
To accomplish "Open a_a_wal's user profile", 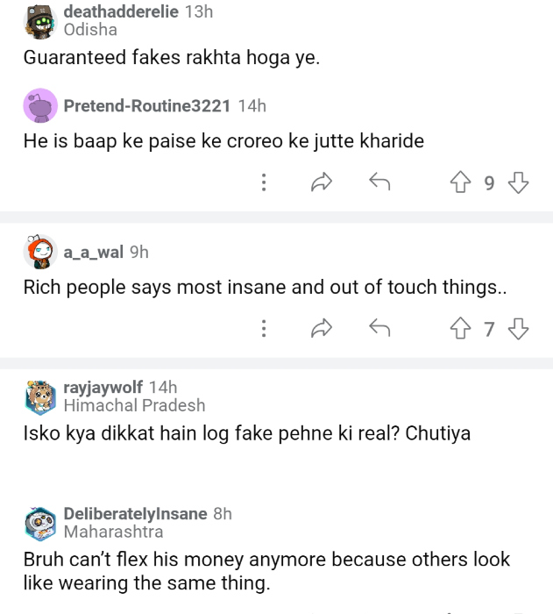I will 93,253.
